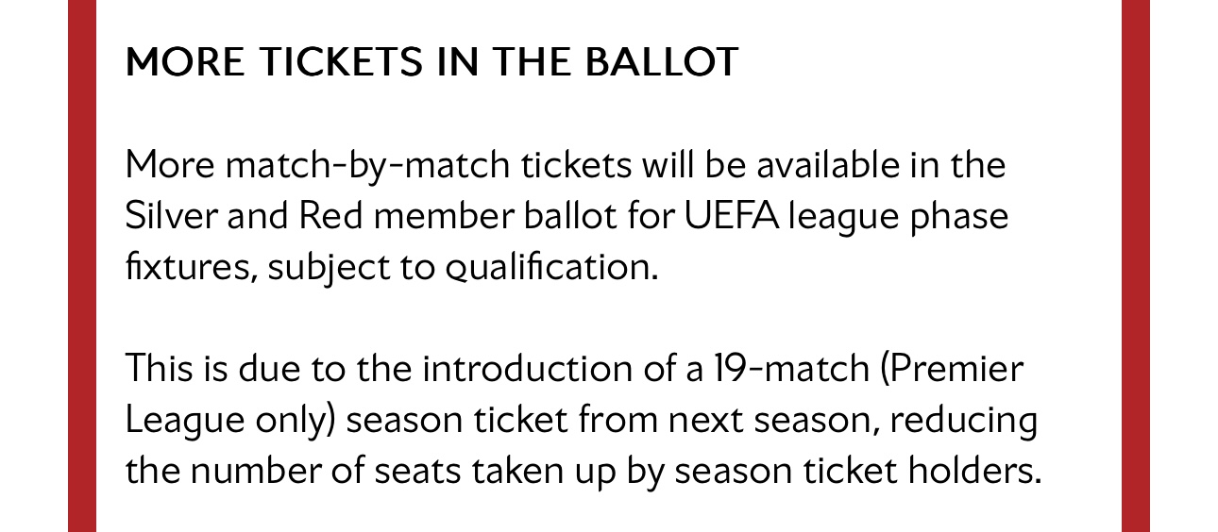This screenshot has height=532, width=1218.
Task: Click the paragraph starting 'This is due to'
Action: click(x=583, y=419)
